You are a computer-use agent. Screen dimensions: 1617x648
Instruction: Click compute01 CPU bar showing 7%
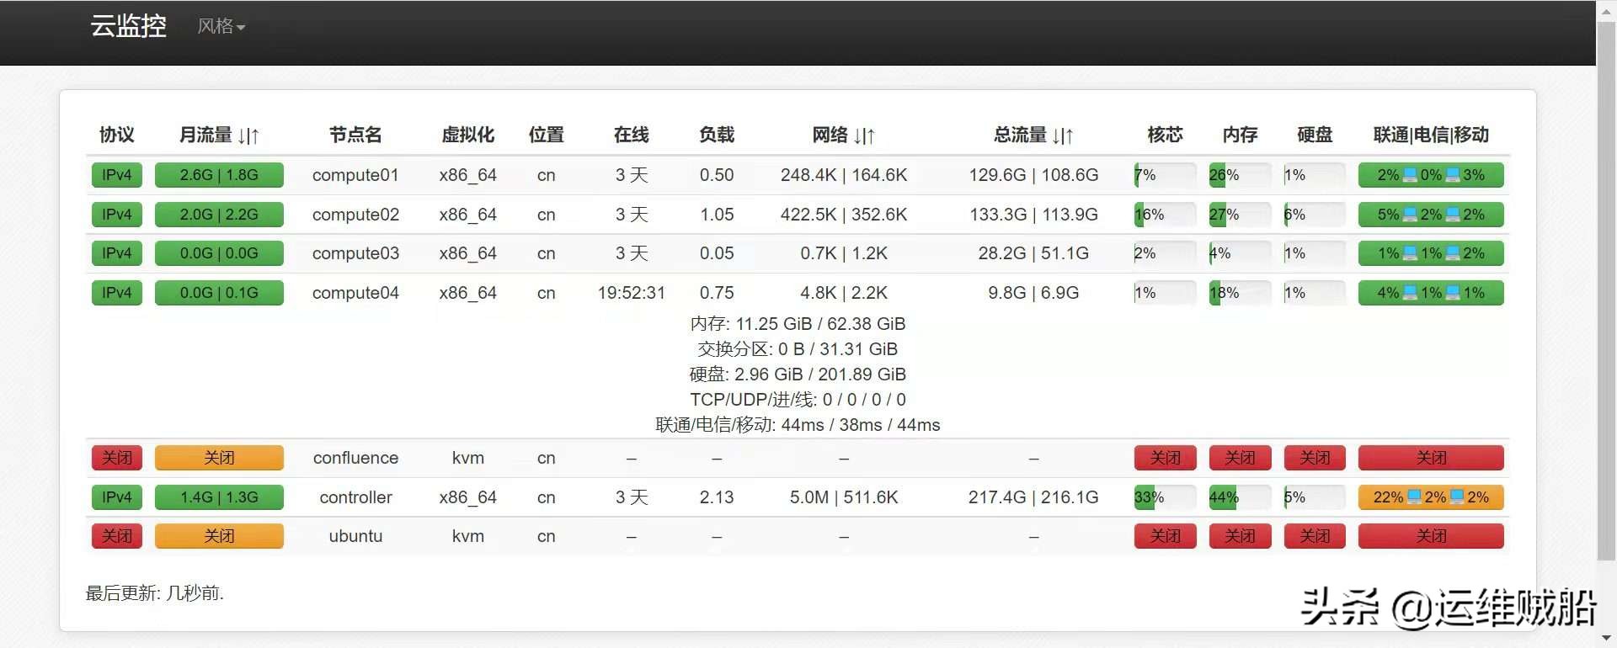(x=1165, y=175)
